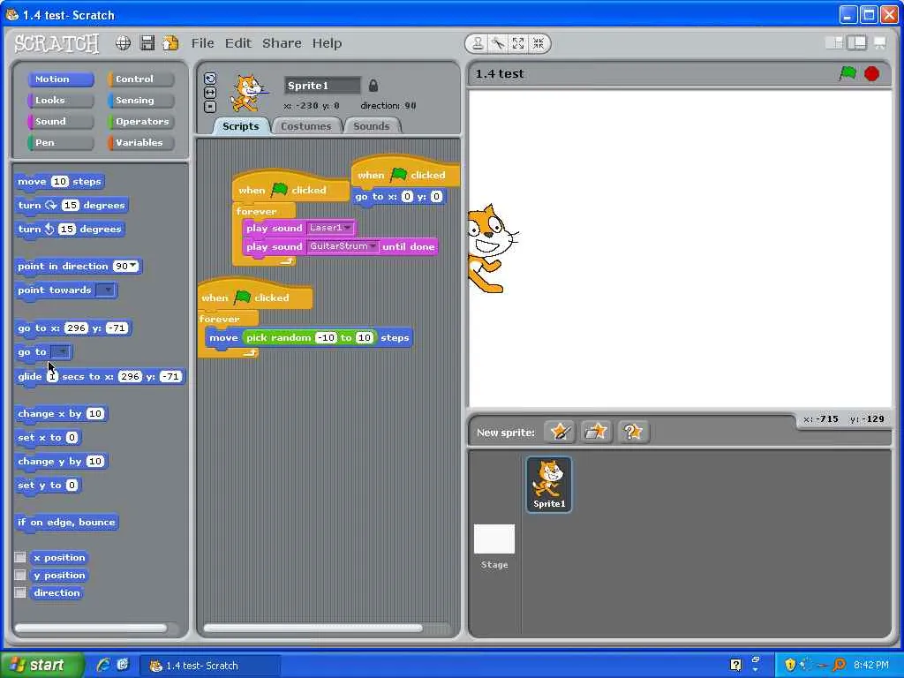Enter presentation mode
Viewport: 904px width, 678px height.
(x=880, y=42)
